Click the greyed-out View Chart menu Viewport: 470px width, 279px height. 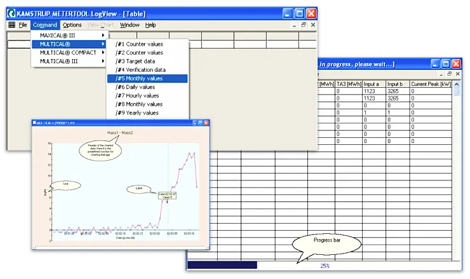(101, 25)
